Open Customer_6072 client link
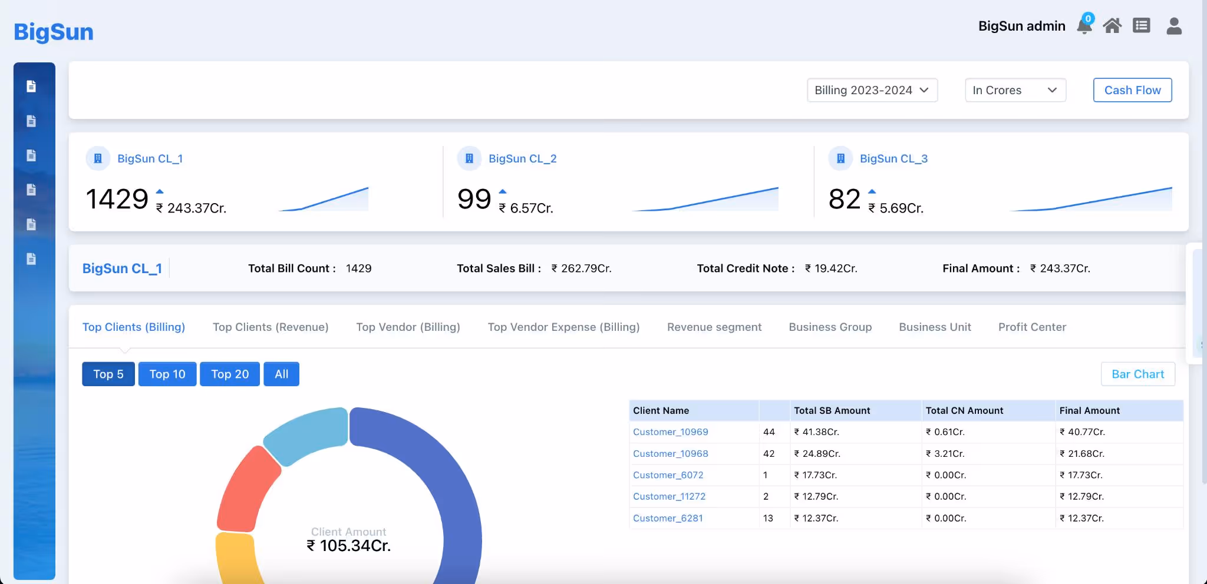This screenshot has height=584, width=1207. pos(668,474)
